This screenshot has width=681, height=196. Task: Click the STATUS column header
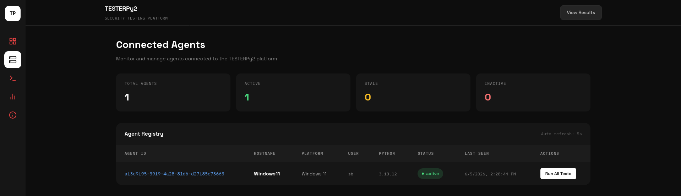pos(426,154)
